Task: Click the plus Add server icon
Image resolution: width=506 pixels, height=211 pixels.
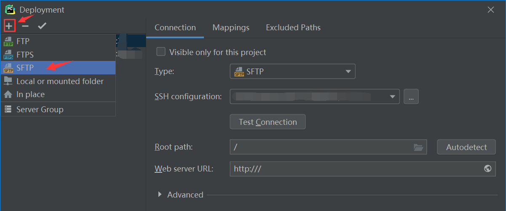Action: 9,26
